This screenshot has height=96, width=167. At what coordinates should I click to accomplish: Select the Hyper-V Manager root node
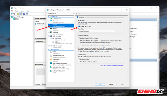coord(17,17)
